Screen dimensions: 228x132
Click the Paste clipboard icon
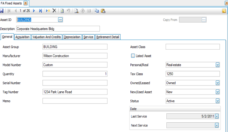pyautogui.click(x=103, y=11)
